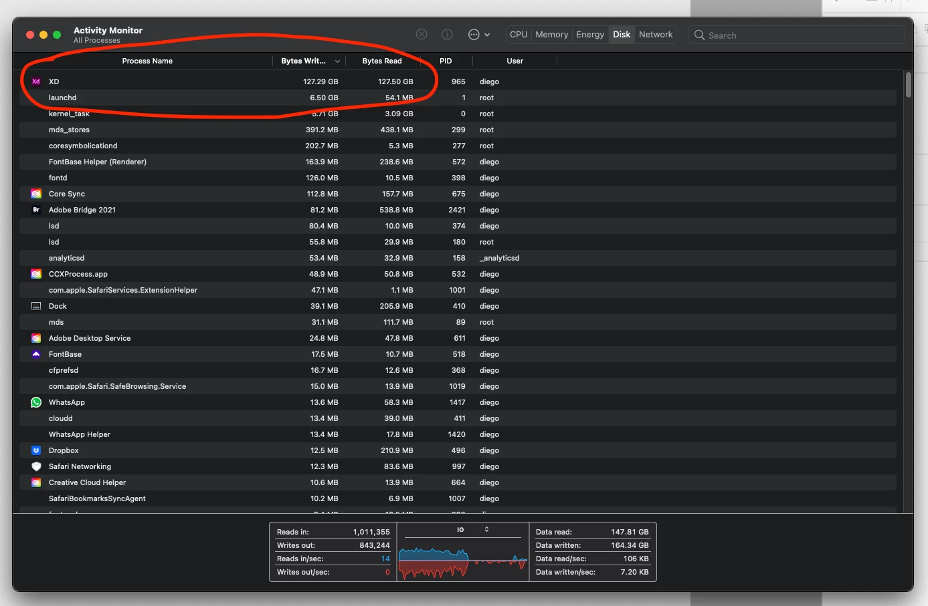Sort by Bytes Written column header

click(x=303, y=61)
